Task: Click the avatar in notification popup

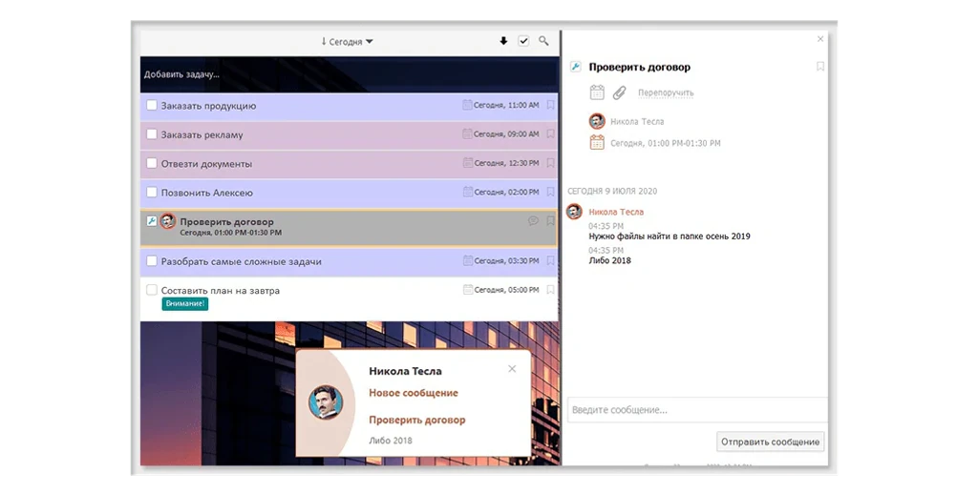Action: (326, 402)
